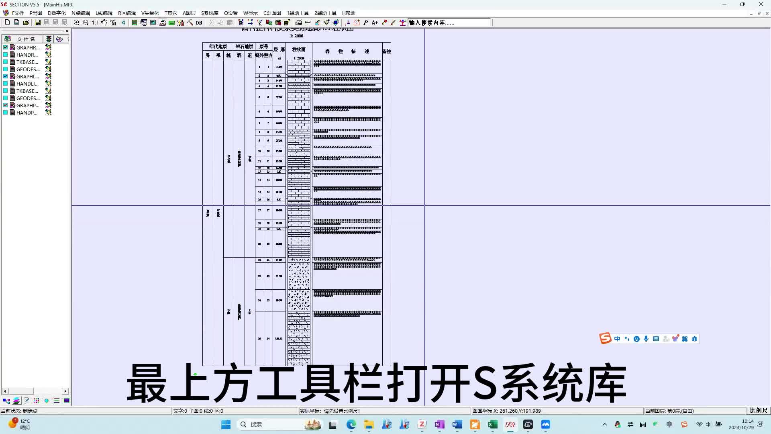Open the H帮助 menu
The image size is (771, 434).
pyautogui.click(x=349, y=13)
